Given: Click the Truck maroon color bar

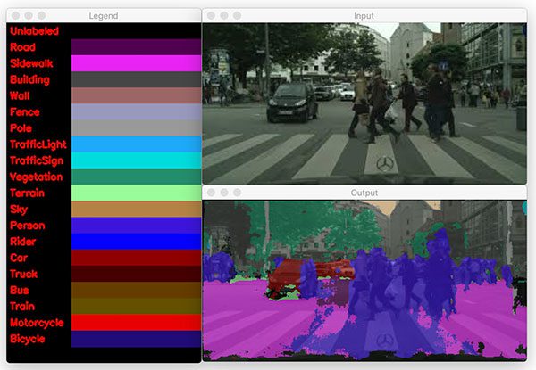Looking at the screenshot, I should 136,274.
